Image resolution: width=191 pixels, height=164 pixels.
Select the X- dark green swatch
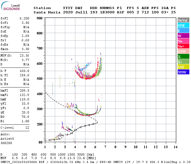183,56
